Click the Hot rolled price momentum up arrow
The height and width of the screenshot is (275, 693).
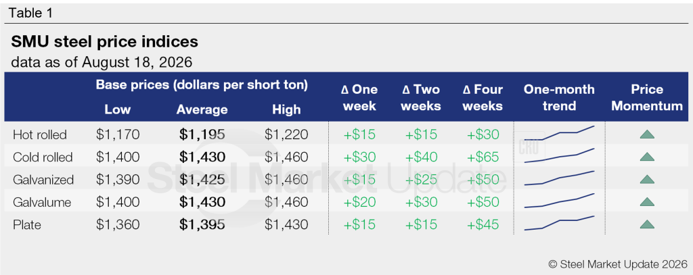point(647,134)
